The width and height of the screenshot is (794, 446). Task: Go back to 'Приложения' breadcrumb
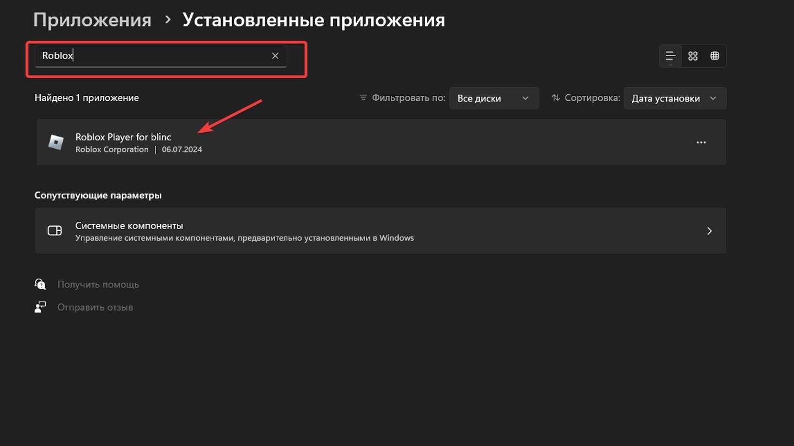[92, 20]
